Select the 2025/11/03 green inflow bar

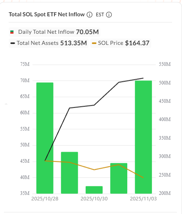[144, 137]
